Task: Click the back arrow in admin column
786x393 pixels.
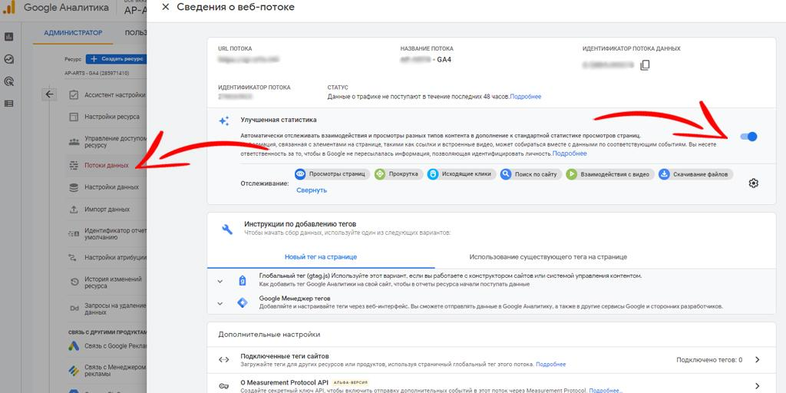Action: click(50, 94)
